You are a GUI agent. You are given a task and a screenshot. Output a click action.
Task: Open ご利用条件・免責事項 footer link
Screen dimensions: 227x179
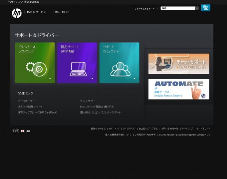click(145, 135)
